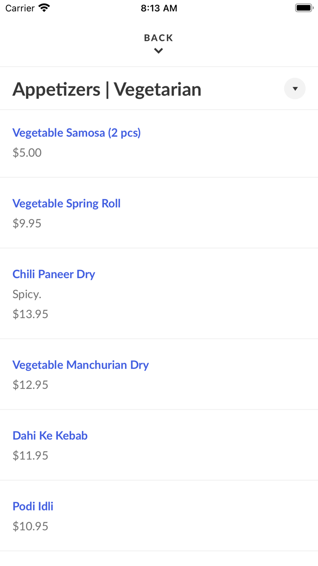Tap the Wi-Fi icon in status bar
Viewport: 318px width, 566px height.
tap(43, 7)
